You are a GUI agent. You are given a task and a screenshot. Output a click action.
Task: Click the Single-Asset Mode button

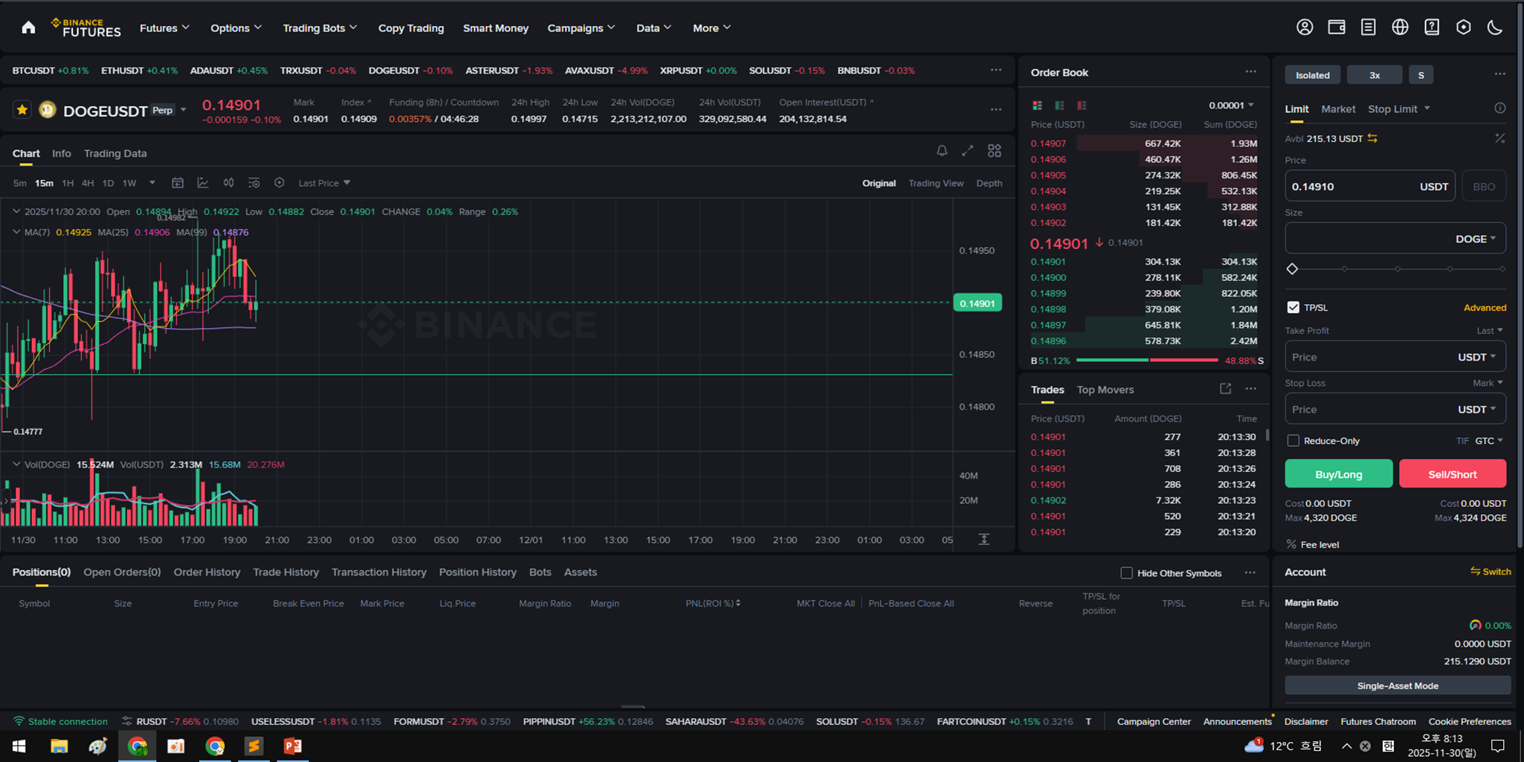click(1397, 685)
